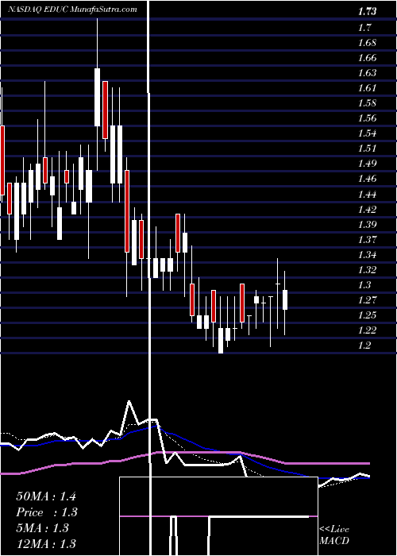
Task: Click the 1.44 price axis label
Action: pos(367,194)
